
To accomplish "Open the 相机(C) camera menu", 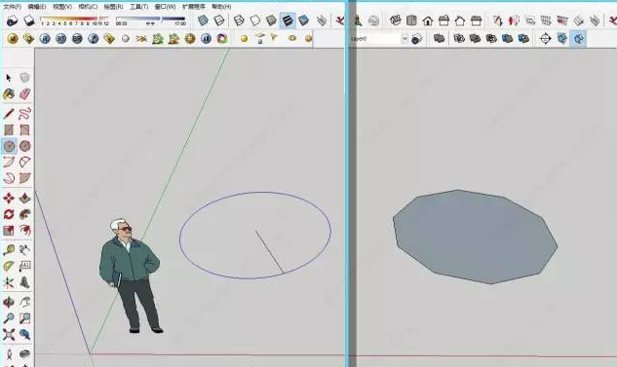I will [x=88, y=7].
